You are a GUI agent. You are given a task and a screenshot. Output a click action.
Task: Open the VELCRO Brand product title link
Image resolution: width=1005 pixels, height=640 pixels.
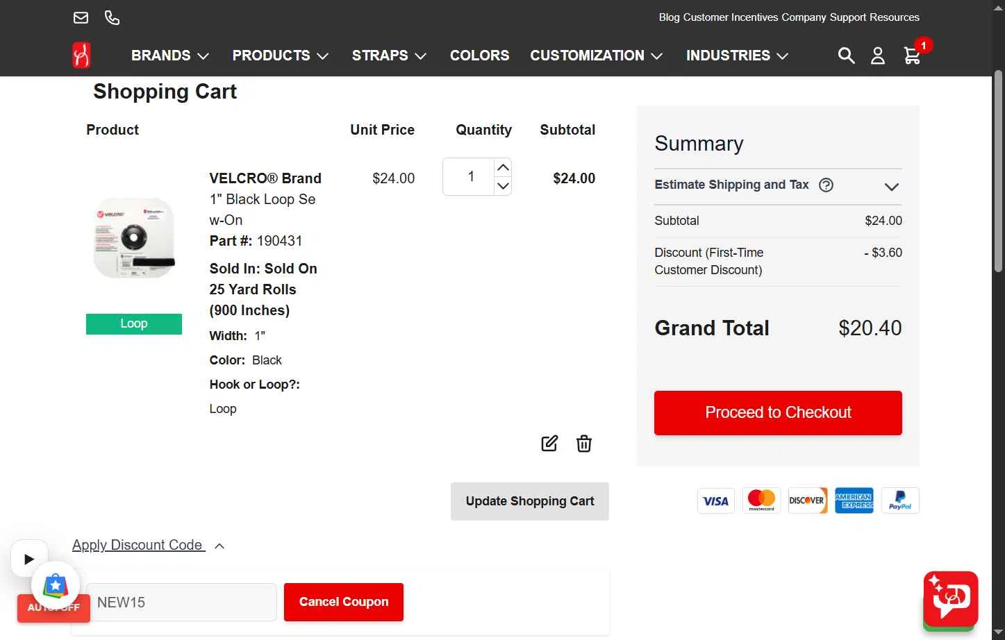coord(265,199)
